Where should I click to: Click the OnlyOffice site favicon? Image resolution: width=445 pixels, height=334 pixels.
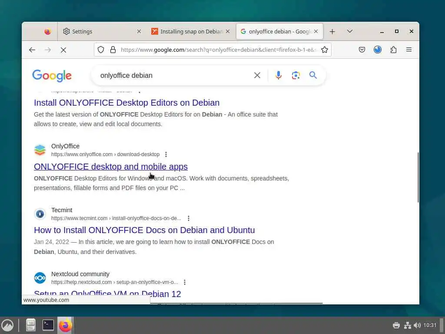40,150
